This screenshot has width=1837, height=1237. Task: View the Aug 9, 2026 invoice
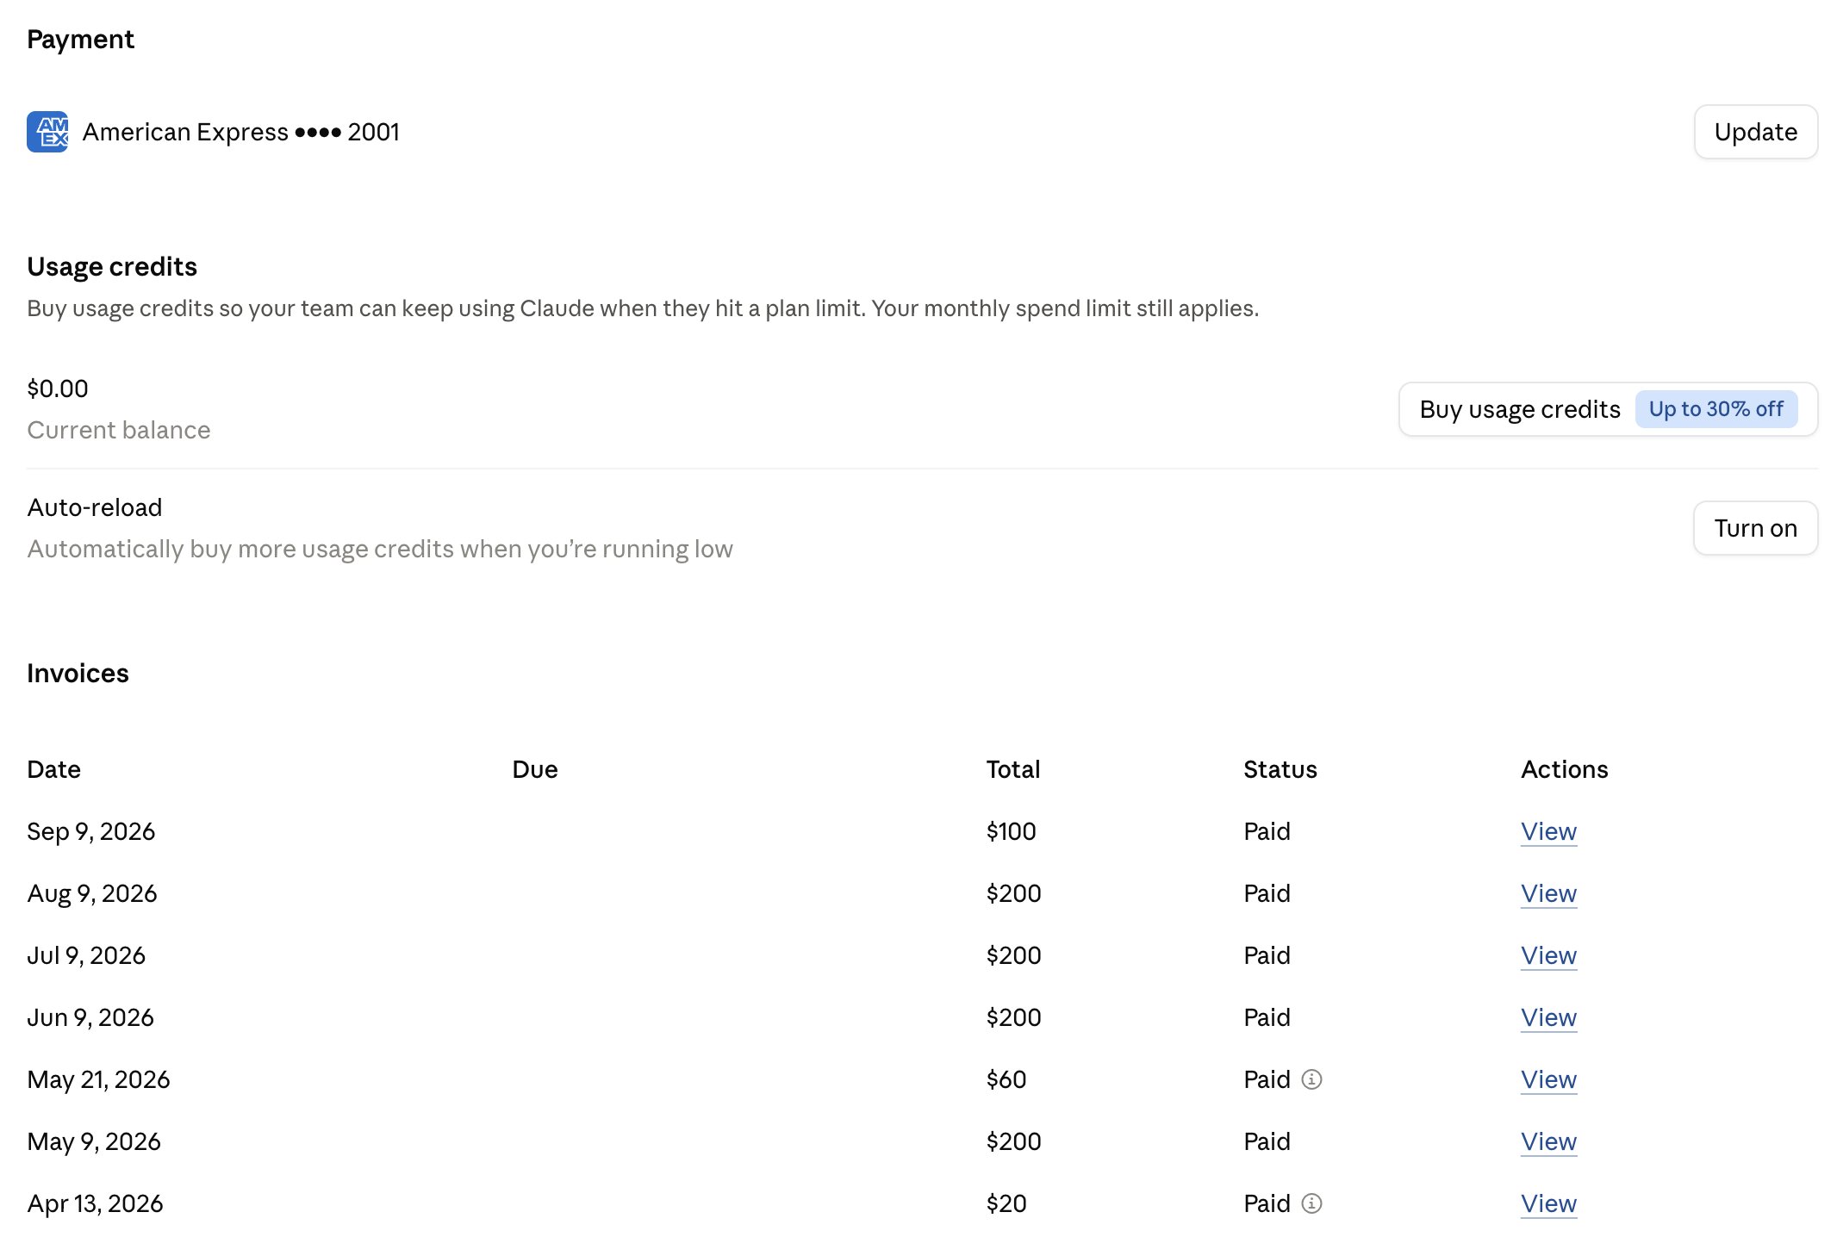(x=1548, y=893)
